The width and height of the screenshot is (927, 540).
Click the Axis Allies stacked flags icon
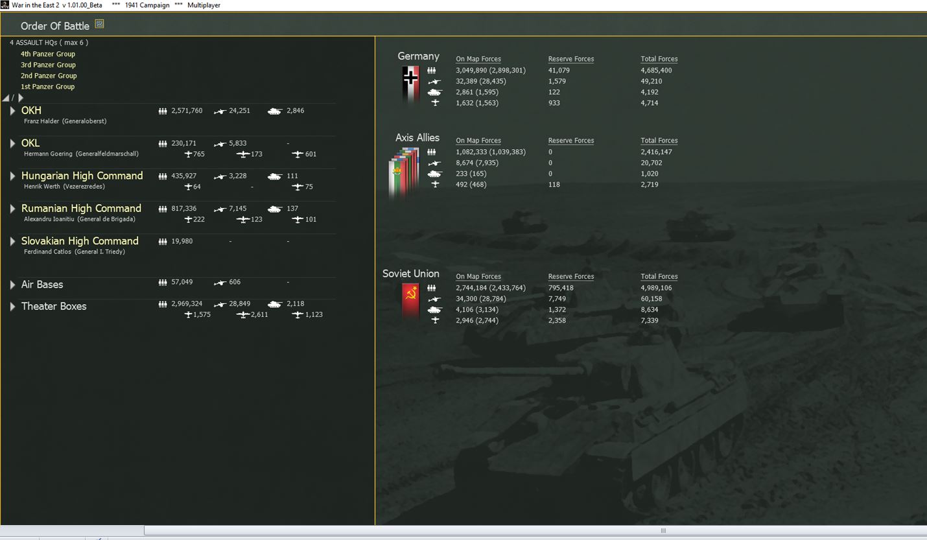403,174
